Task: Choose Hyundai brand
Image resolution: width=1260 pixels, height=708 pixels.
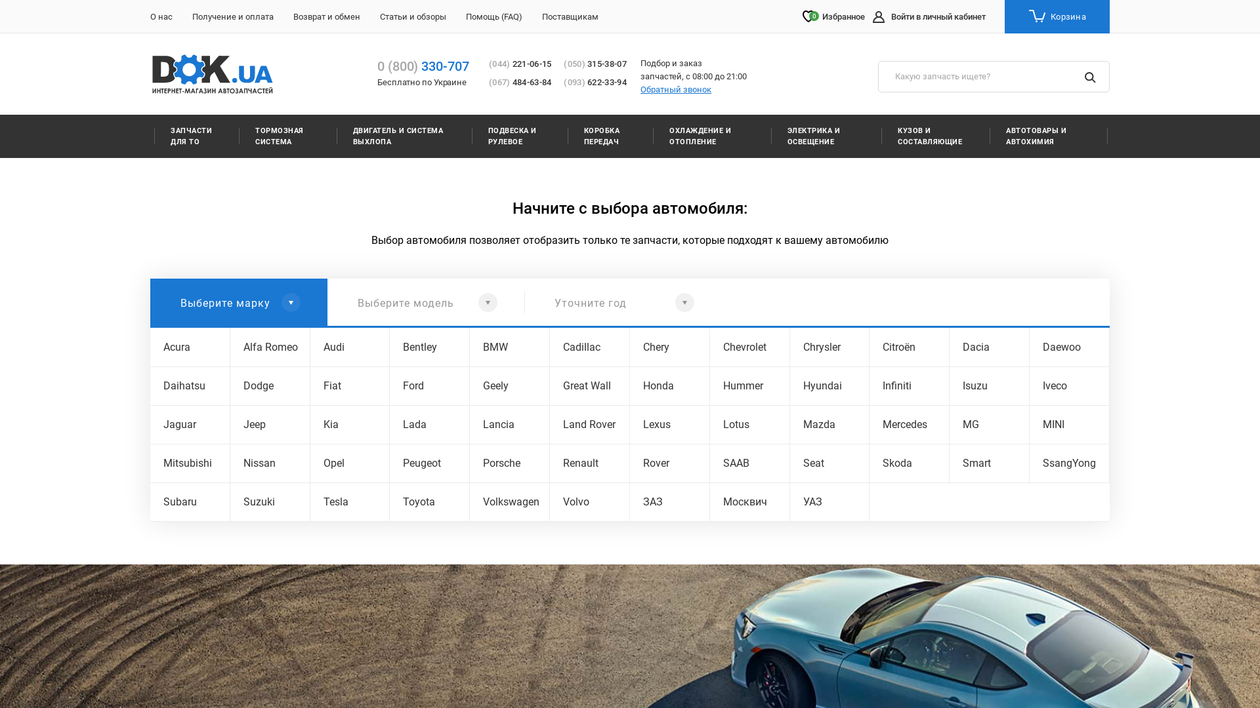Action: pos(829,385)
